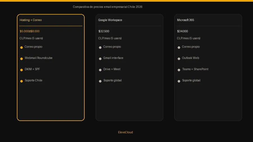Viewport: 253px width, 142px height.
Task: Click the $34.000 Microsoft 365 price
Action: (182, 31)
